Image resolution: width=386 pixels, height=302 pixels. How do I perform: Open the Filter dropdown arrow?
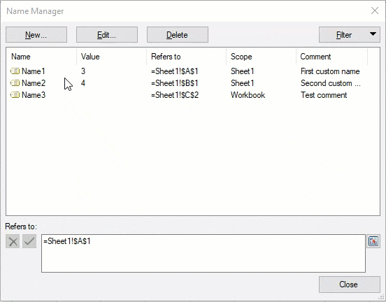click(x=373, y=34)
